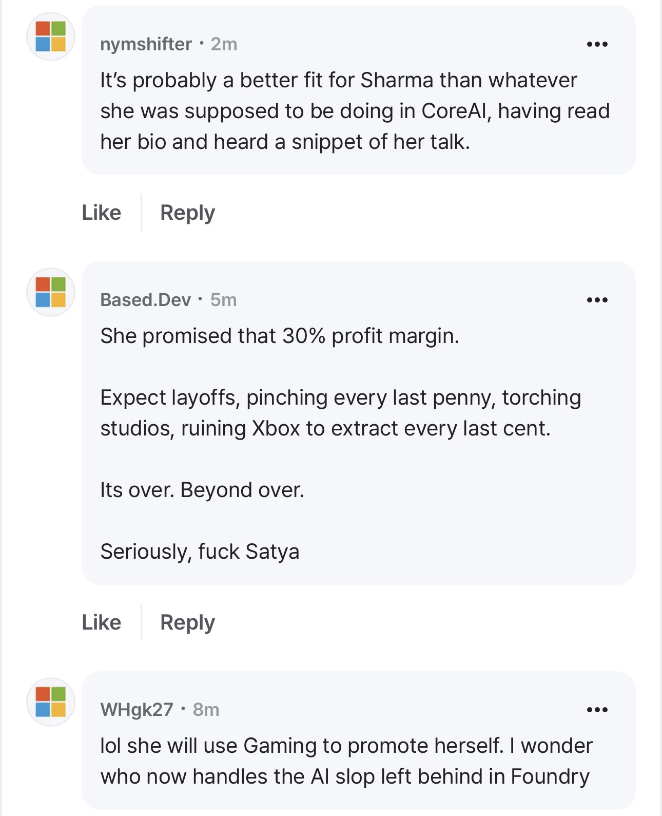This screenshot has height=816, width=662.
Task: Open the WHgk27 username profile
Action: tap(137, 710)
